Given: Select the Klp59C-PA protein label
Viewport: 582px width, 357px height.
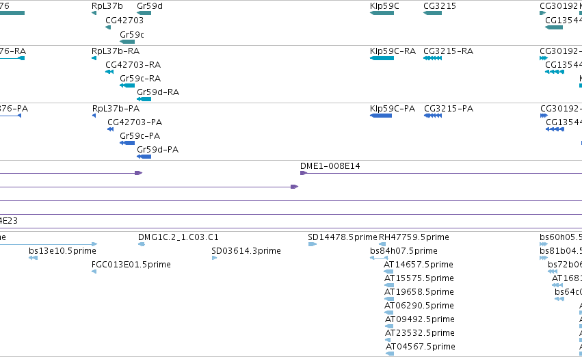Looking at the screenshot, I should [x=393, y=109].
